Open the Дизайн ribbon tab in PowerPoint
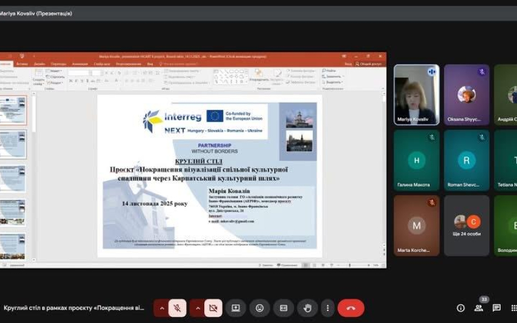The width and height of the screenshot is (517, 323). 39,64
